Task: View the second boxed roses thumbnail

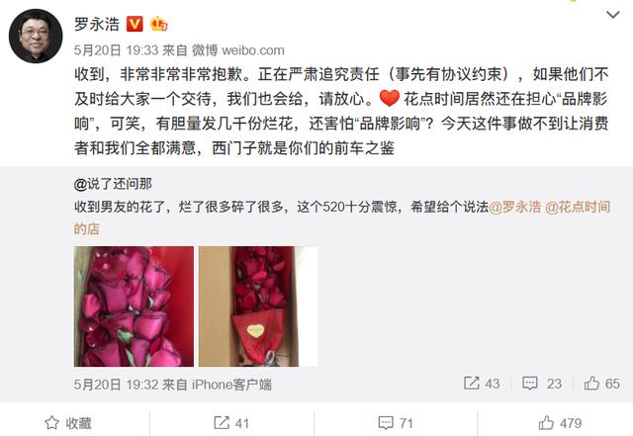Action: tap(258, 306)
